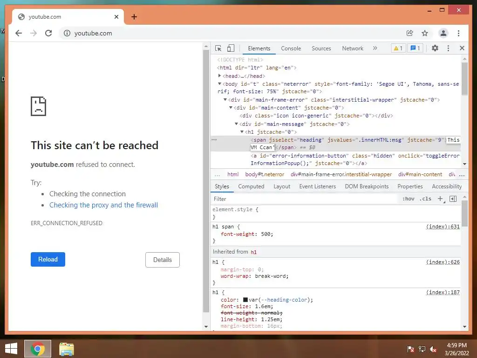Viewport: 477px width, 358px height.
Task: Close the youtube.com tab
Action: (116, 17)
